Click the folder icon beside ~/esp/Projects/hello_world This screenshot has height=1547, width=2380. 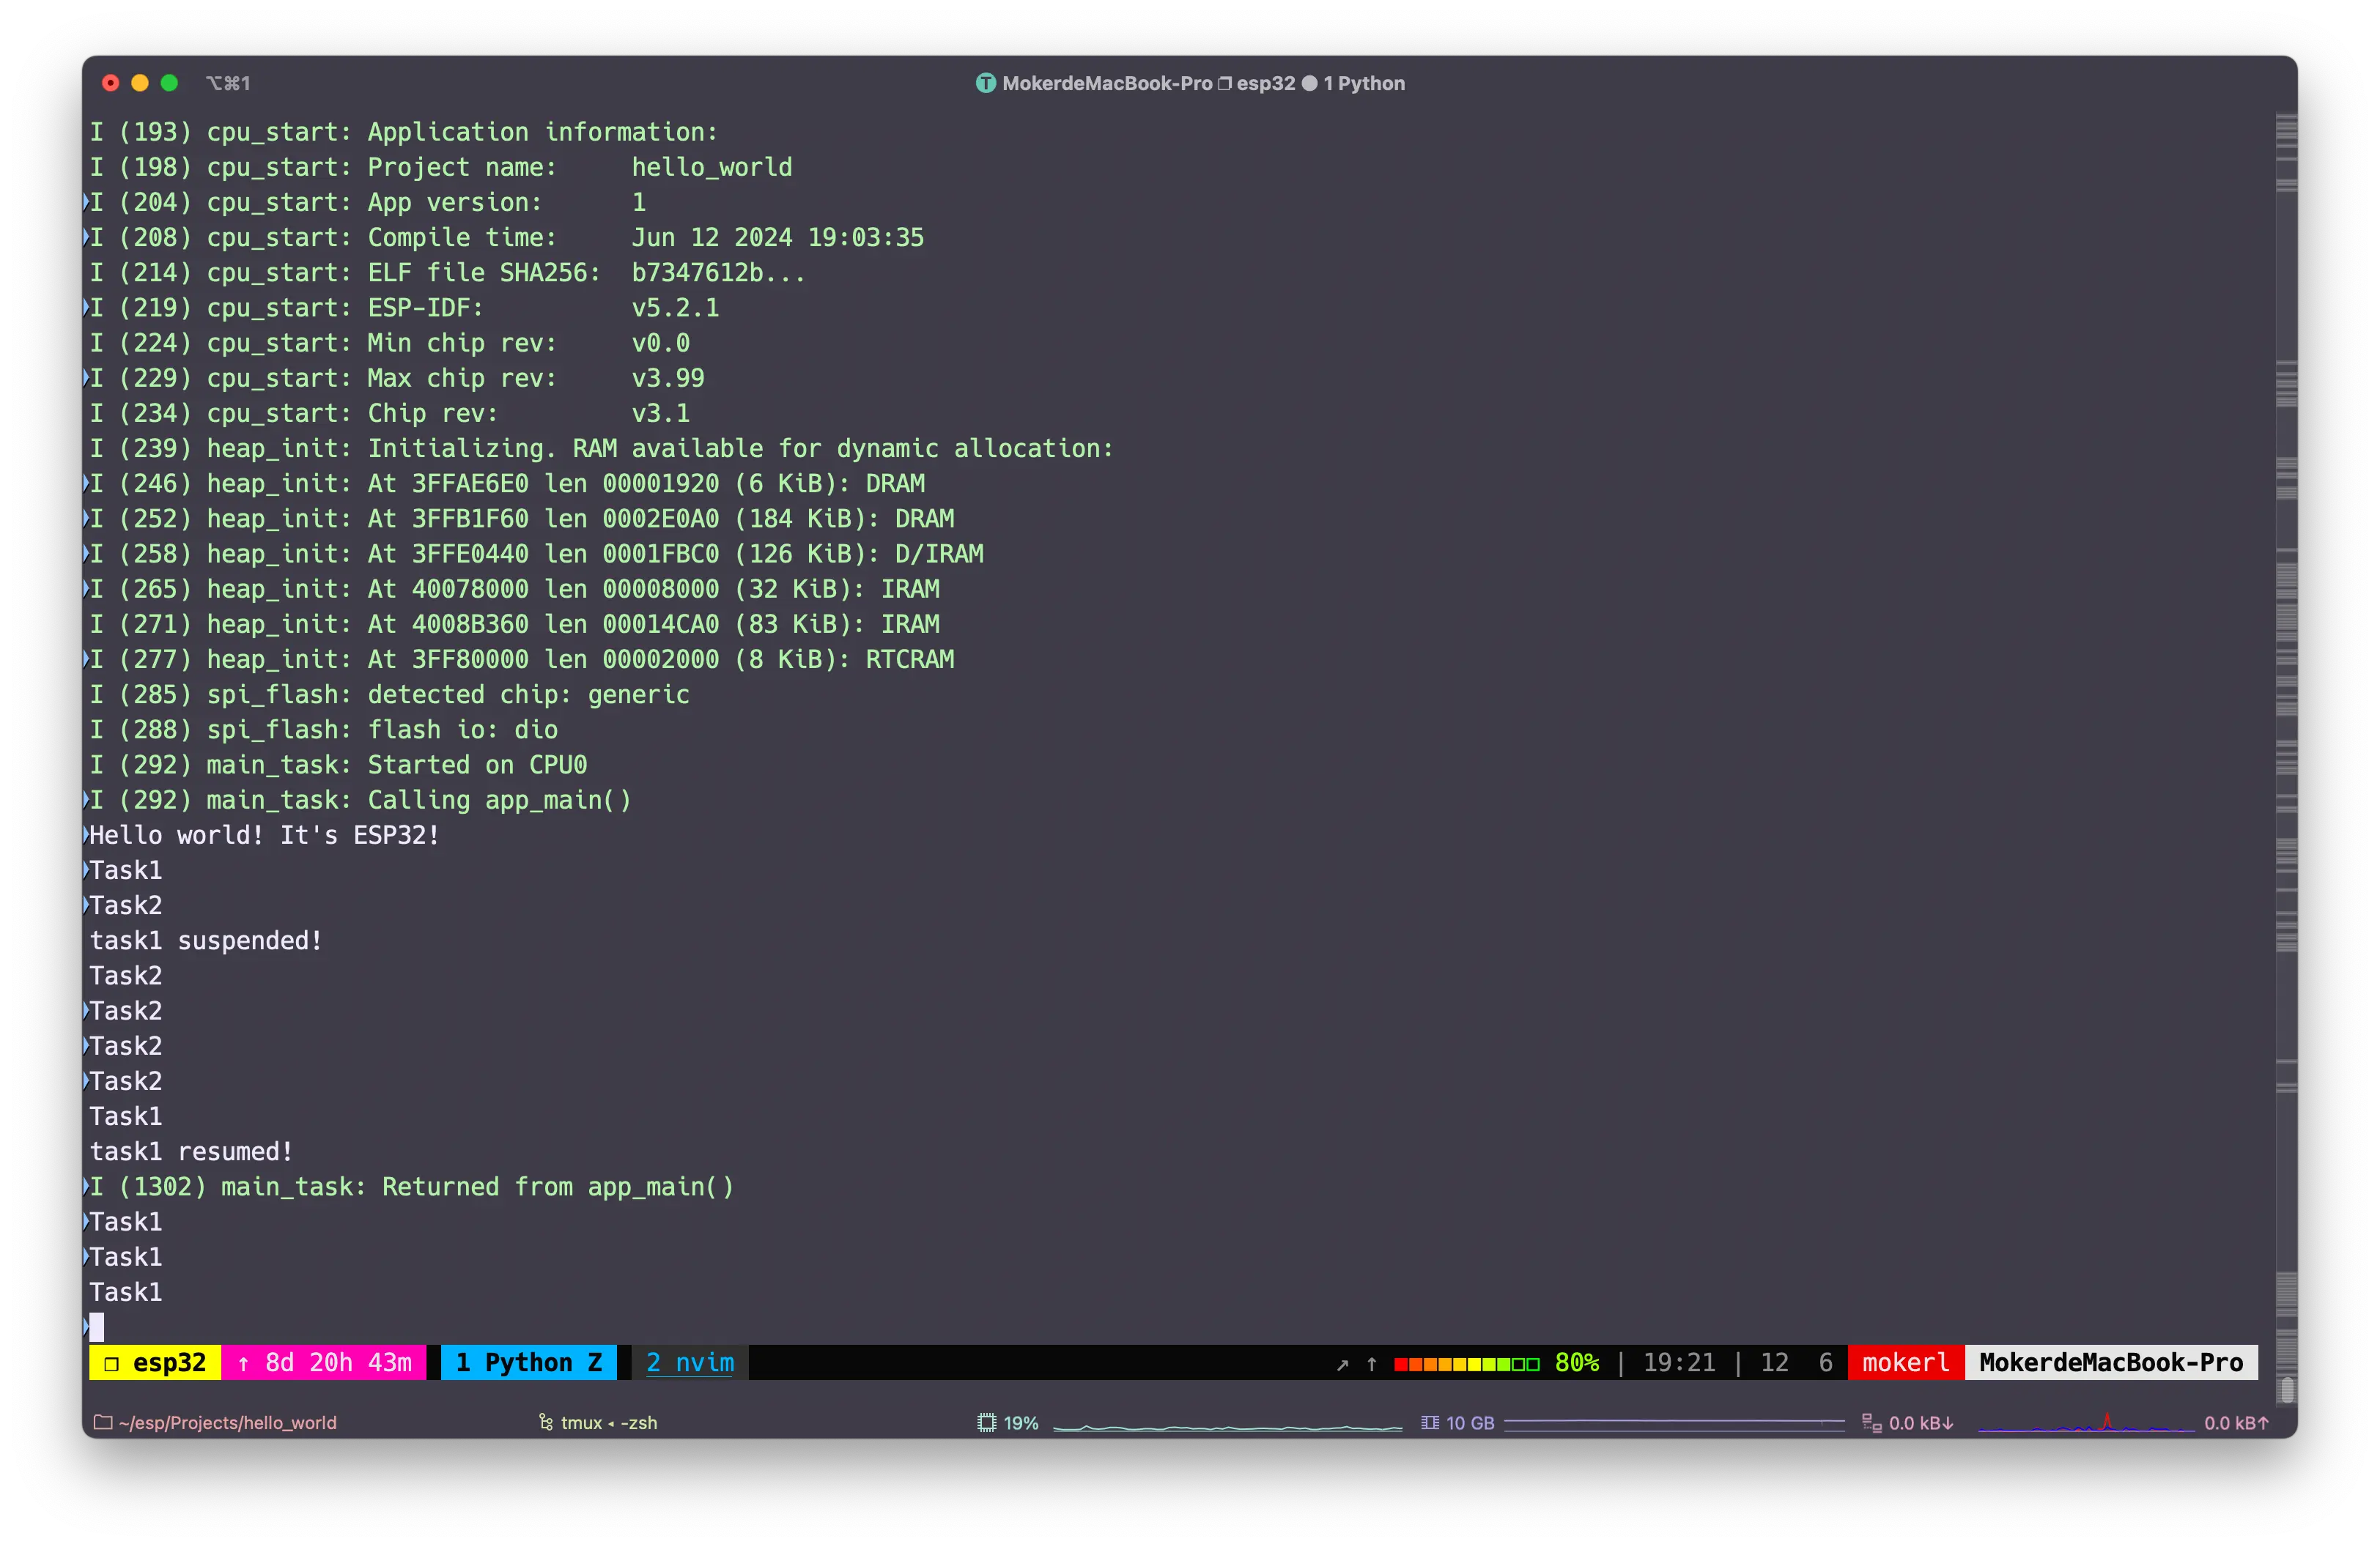pos(102,1422)
